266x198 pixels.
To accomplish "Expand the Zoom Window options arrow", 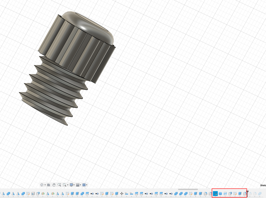I will pos(68,185).
